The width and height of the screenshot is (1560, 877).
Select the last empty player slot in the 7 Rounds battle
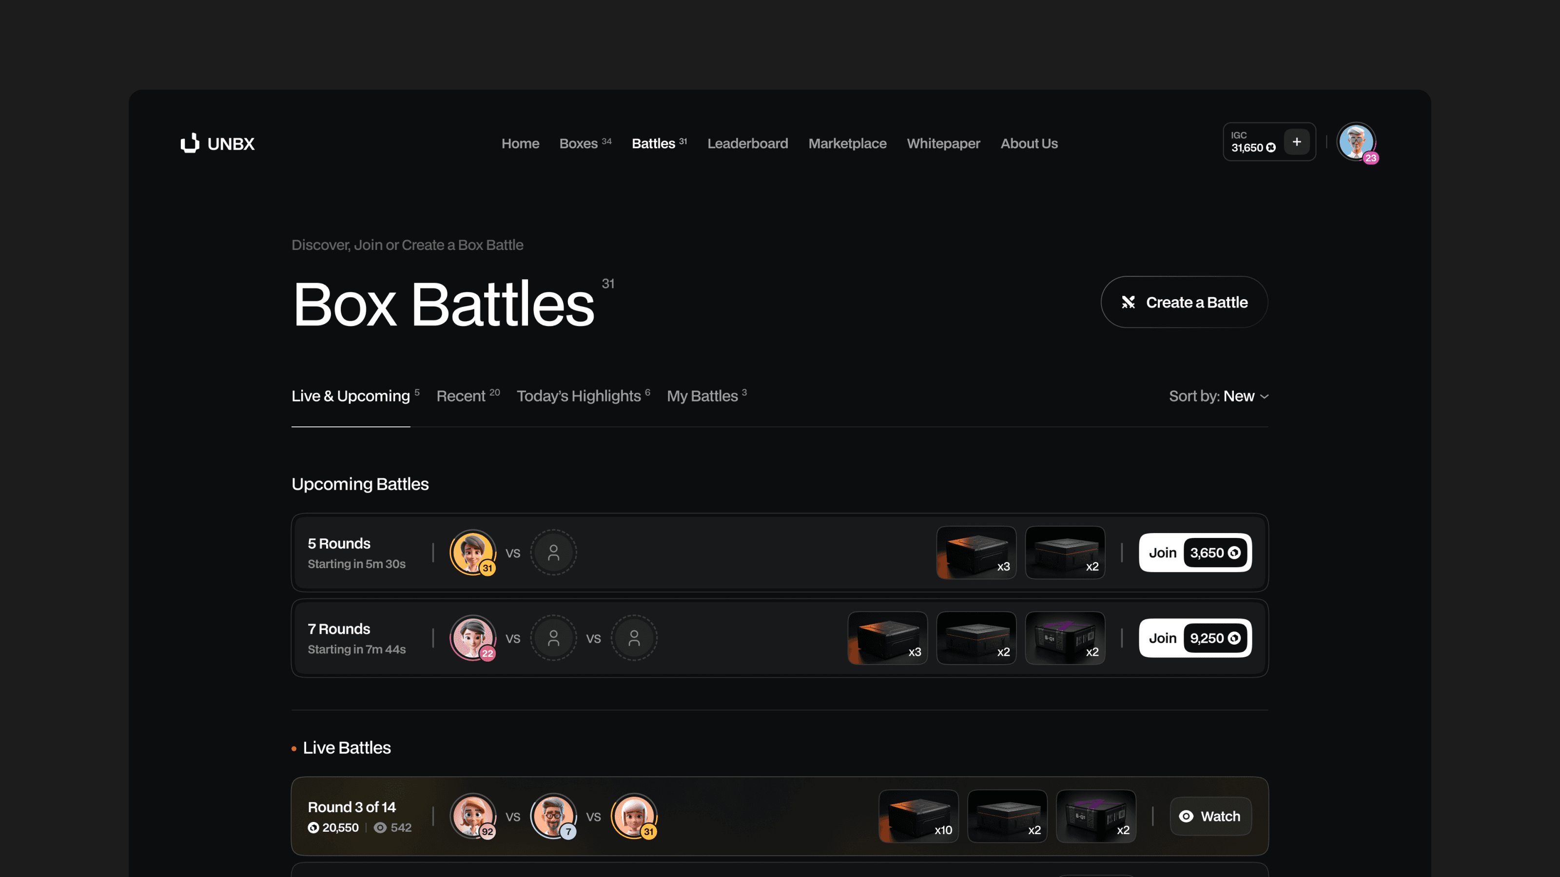click(634, 637)
